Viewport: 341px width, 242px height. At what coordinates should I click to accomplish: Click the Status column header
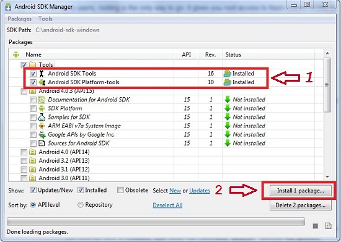pyautogui.click(x=233, y=54)
